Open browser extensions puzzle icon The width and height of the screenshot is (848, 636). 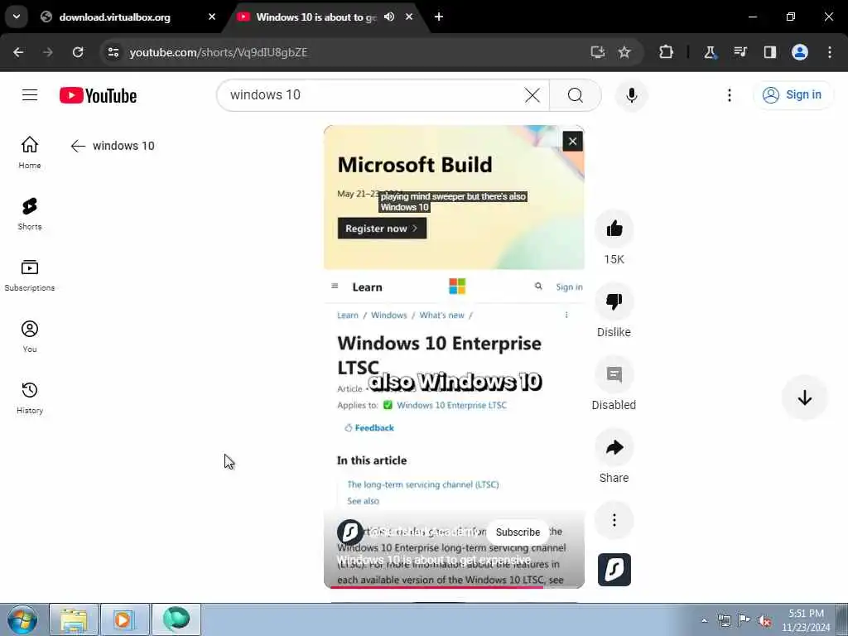[667, 52]
